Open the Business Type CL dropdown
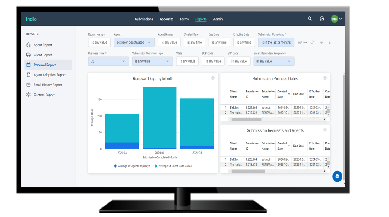 pyautogui.click(x=108, y=62)
